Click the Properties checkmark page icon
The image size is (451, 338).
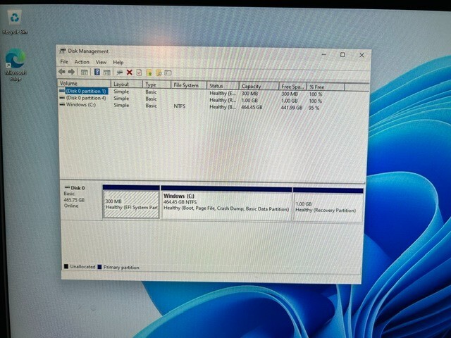pos(139,73)
